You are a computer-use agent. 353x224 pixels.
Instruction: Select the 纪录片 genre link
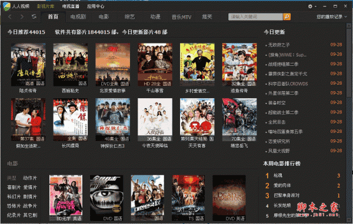coord(14,215)
